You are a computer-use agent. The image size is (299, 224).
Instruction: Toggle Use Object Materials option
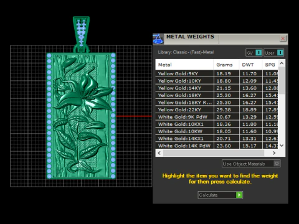click(x=251, y=164)
